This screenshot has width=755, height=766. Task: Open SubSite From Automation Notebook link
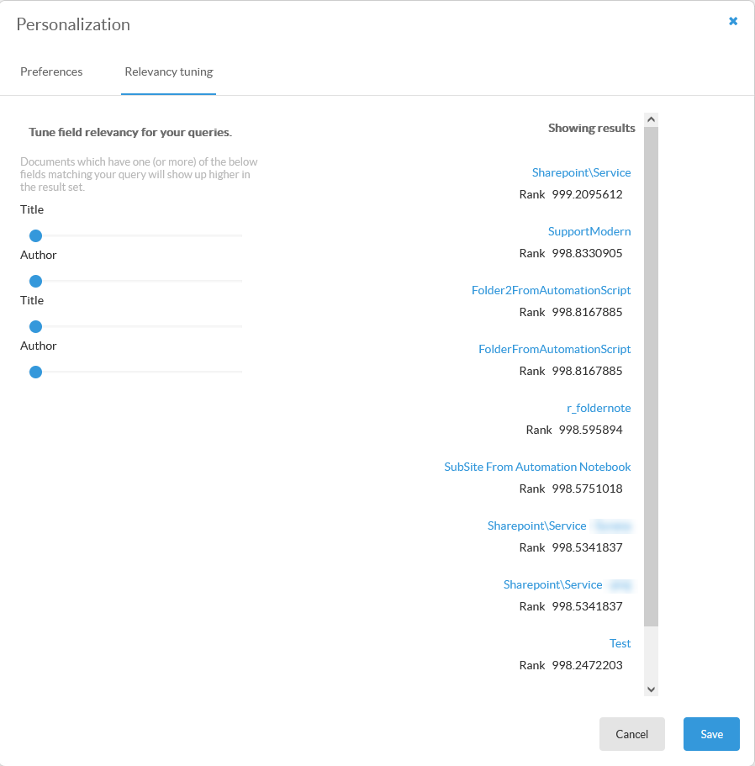(537, 467)
